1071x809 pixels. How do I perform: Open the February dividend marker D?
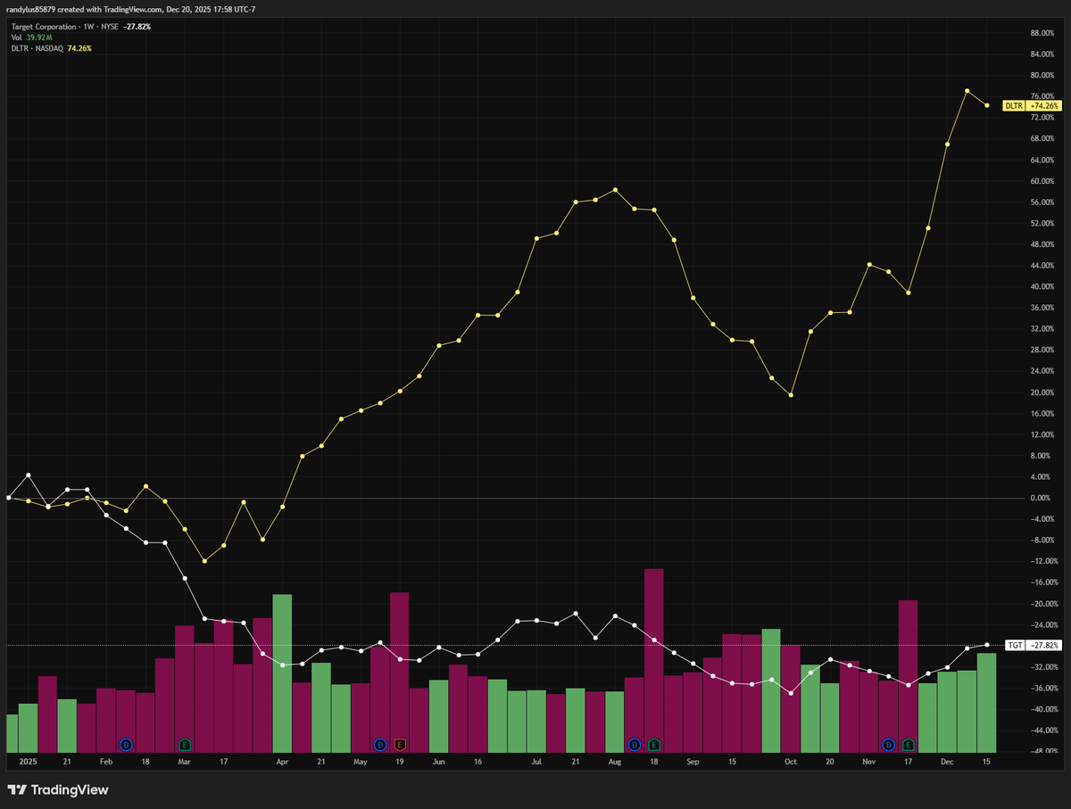click(126, 744)
